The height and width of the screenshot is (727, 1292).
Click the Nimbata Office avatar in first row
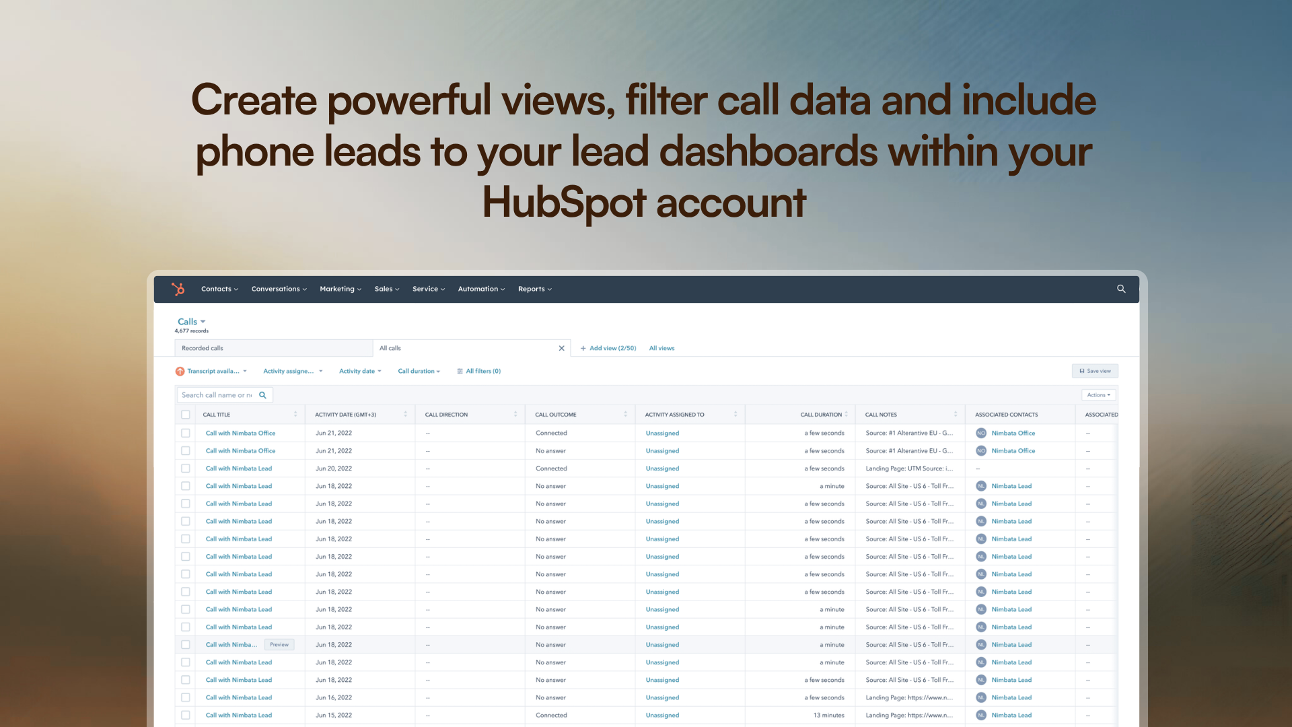981,433
